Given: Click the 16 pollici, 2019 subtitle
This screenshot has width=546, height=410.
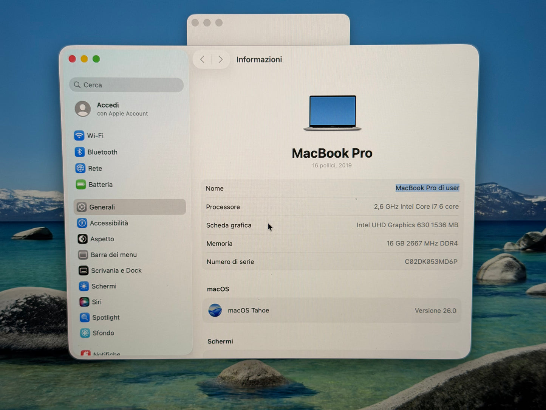Looking at the screenshot, I should (332, 165).
